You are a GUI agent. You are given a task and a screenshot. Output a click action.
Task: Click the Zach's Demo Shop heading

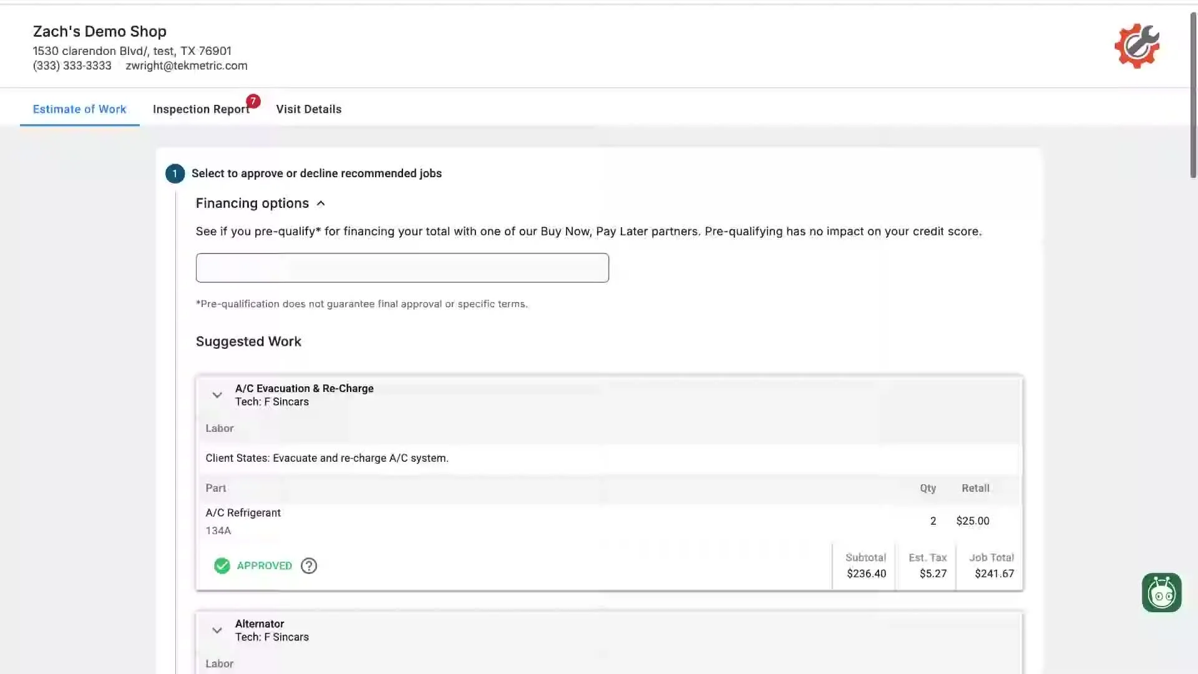99,32
